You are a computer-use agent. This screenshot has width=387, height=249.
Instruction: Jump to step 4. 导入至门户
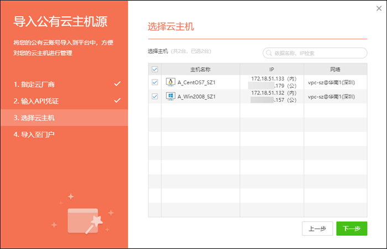[34, 134]
